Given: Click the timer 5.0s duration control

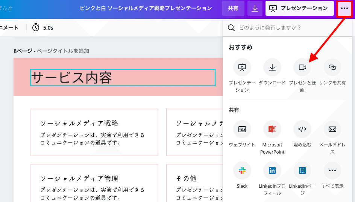Looking at the screenshot, I should (42, 28).
